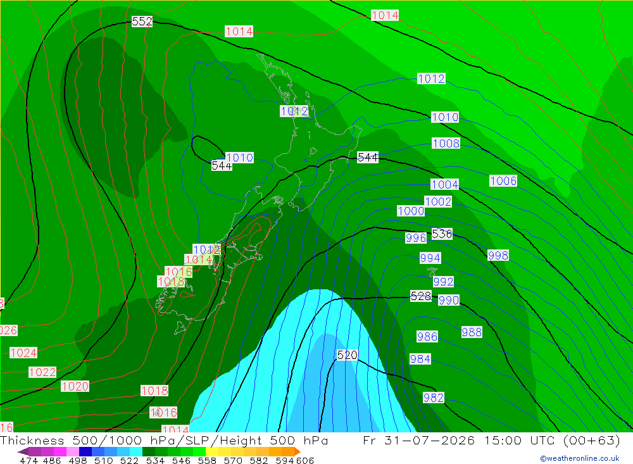The height and width of the screenshot is (464, 633).
Task: Click the red 1024 isobar label
Action: (x=23, y=353)
